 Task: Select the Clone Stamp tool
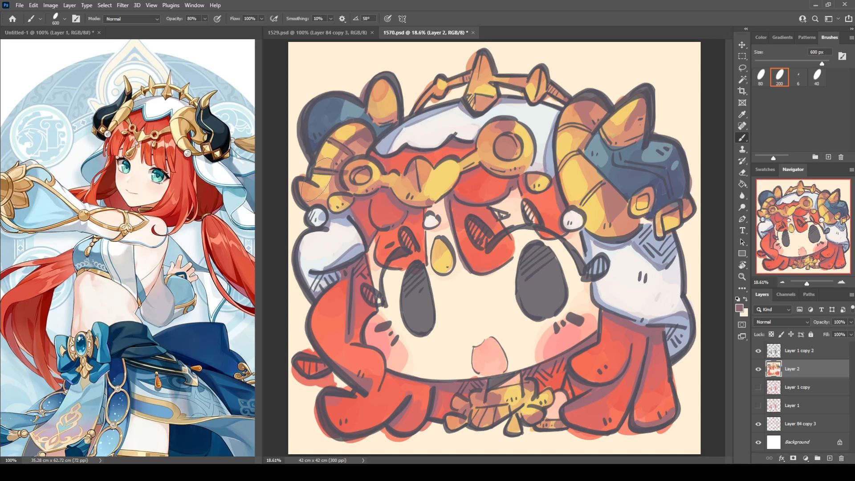pyautogui.click(x=742, y=149)
